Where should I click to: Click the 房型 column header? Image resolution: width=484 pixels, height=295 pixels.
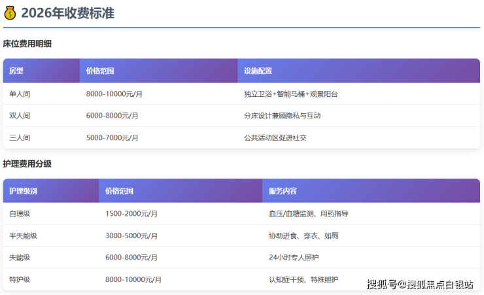(x=16, y=71)
